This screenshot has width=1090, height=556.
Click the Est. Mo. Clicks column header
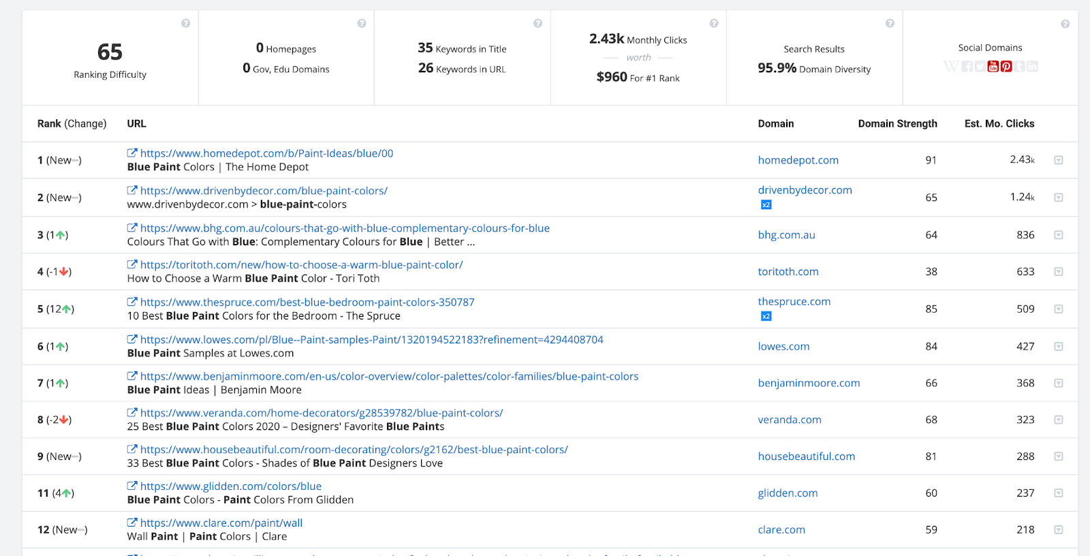click(x=999, y=123)
